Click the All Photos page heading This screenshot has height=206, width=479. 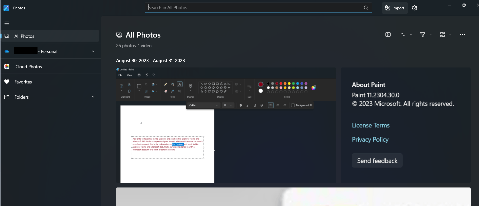(x=143, y=35)
